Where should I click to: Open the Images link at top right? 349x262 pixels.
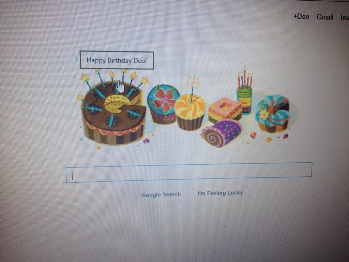(x=345, y=18)
